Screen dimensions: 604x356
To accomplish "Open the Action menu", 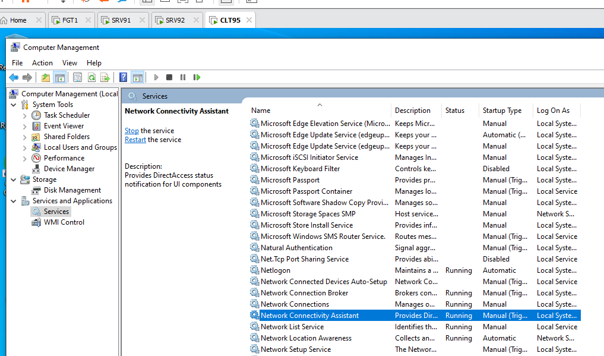I will tap(42, 63).
